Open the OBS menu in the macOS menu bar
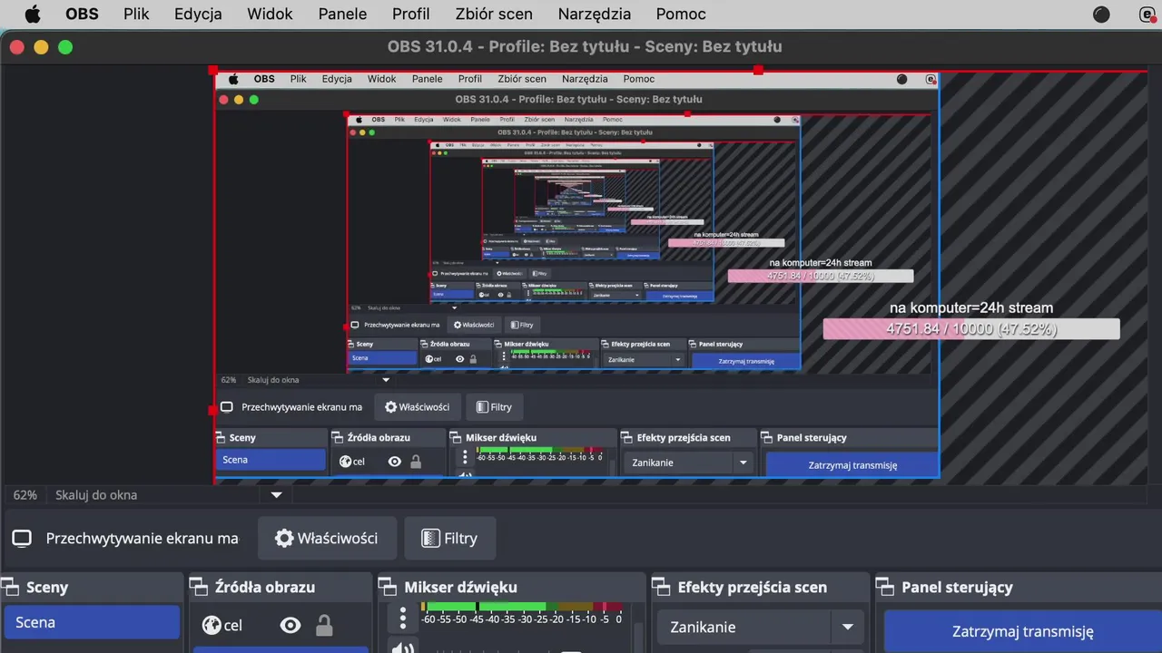1162x653 pixels. (x=82, y=14)
